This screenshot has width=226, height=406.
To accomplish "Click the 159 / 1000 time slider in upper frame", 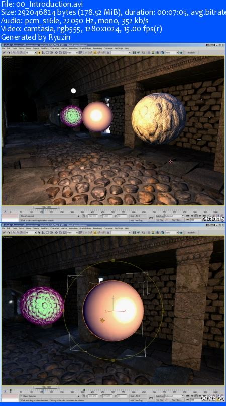I will [46, 207].
